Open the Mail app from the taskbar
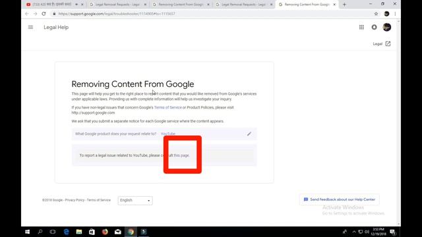 [118, 232]
